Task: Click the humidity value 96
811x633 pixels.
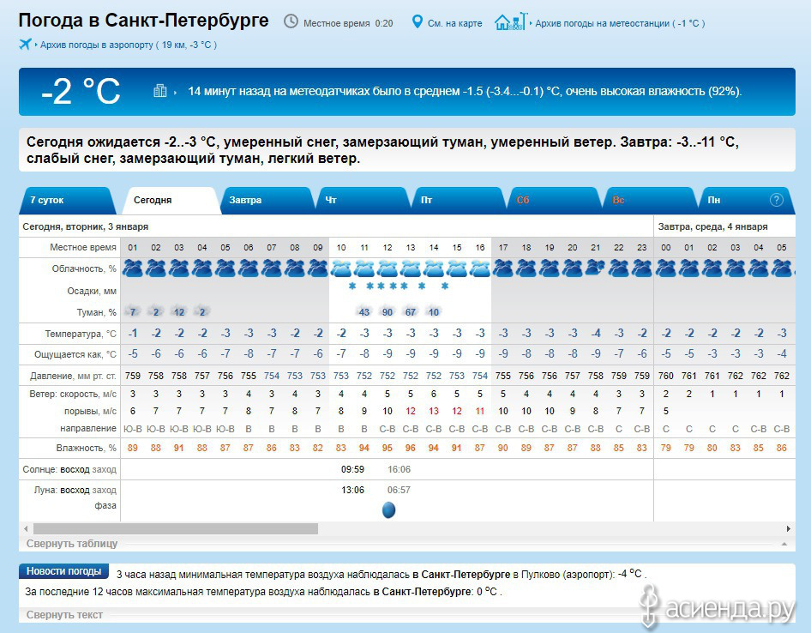Action: 410,448
